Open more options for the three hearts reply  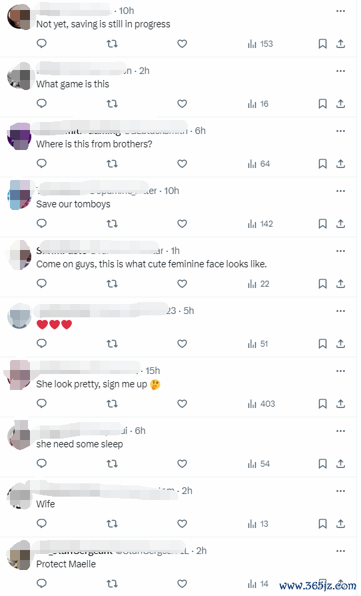341,311
